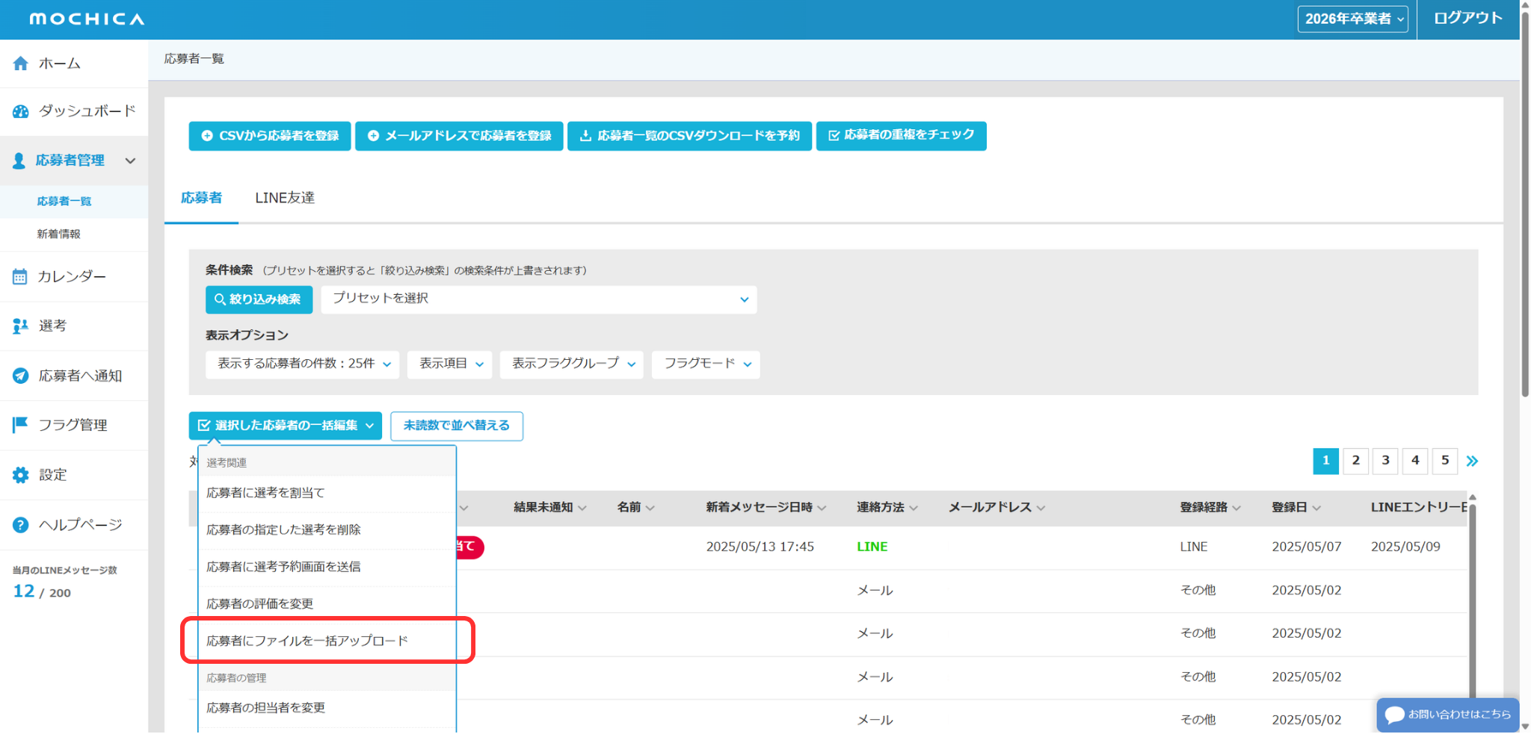The height and width of the screenshot is (734, 1531).
Task: Go to page 3 of results
Action: 1385,461
